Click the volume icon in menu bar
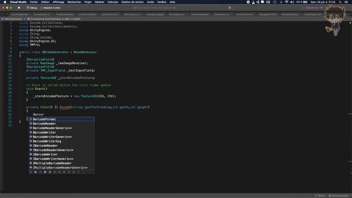The image size is (352, 198). pos(292,2)
